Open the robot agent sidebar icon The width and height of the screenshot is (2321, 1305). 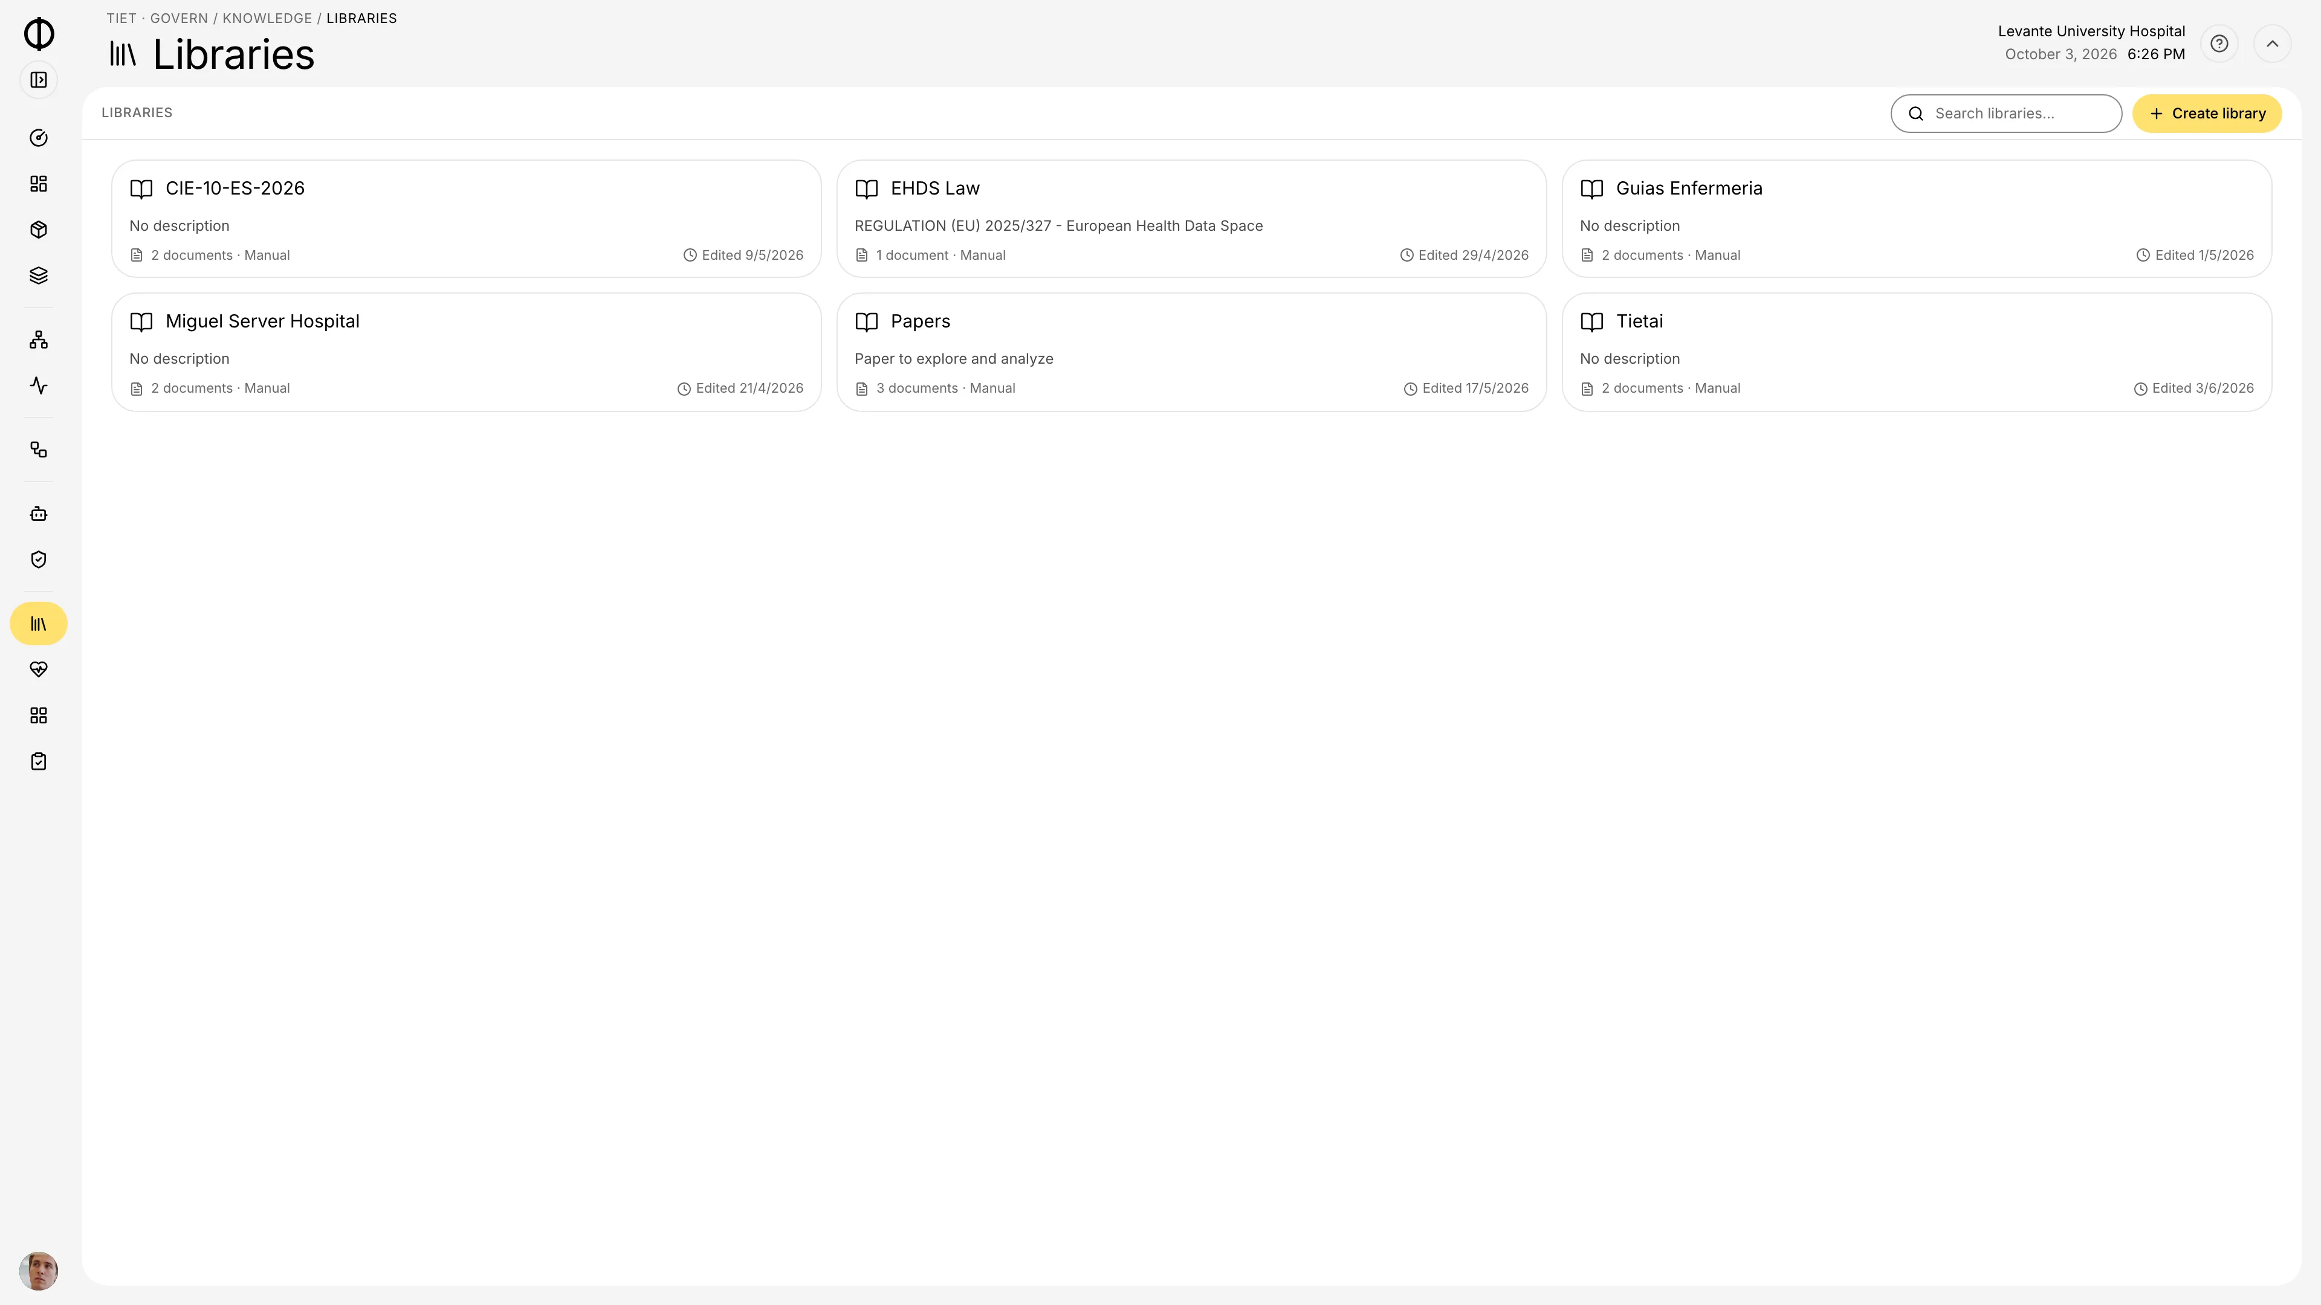pyautogui.click(x=39, y=514)
